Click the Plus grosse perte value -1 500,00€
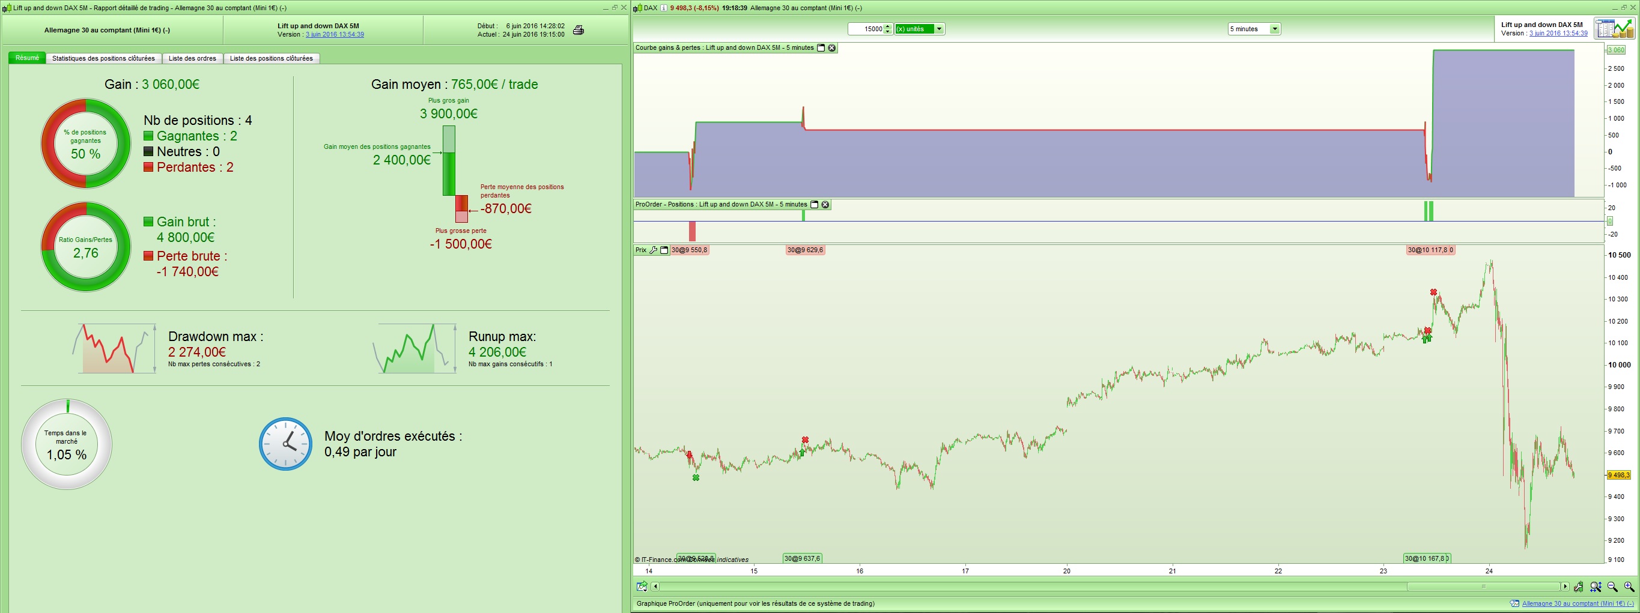1640x613 pixels. pyautogui.click(x=461, y=244)
